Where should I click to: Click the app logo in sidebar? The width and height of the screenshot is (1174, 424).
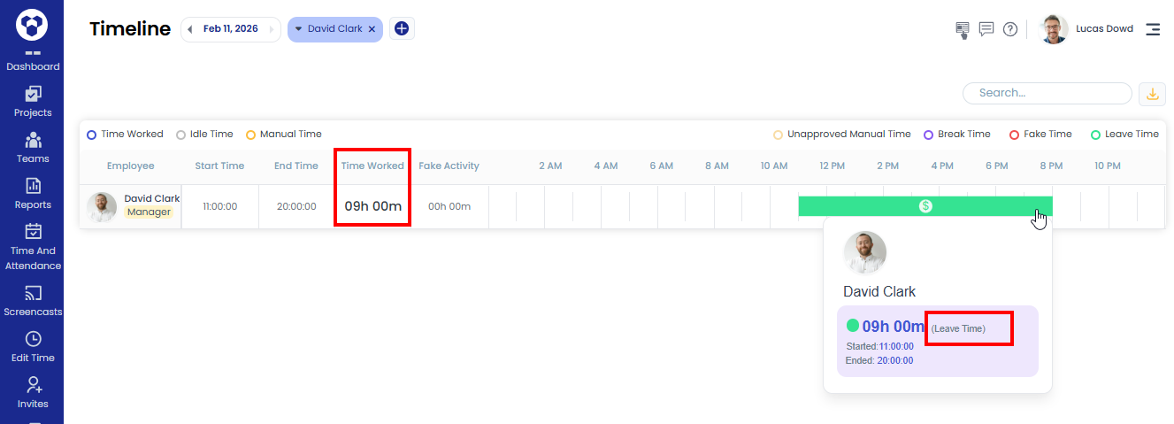(x=32, y=25)
